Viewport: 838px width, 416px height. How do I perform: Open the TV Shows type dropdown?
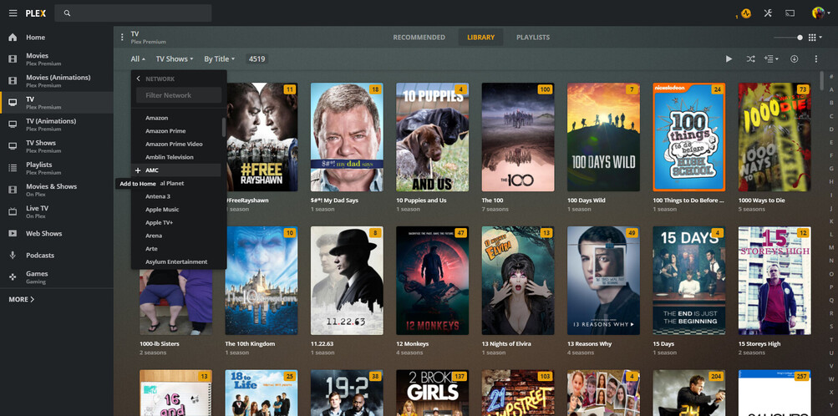175,58
